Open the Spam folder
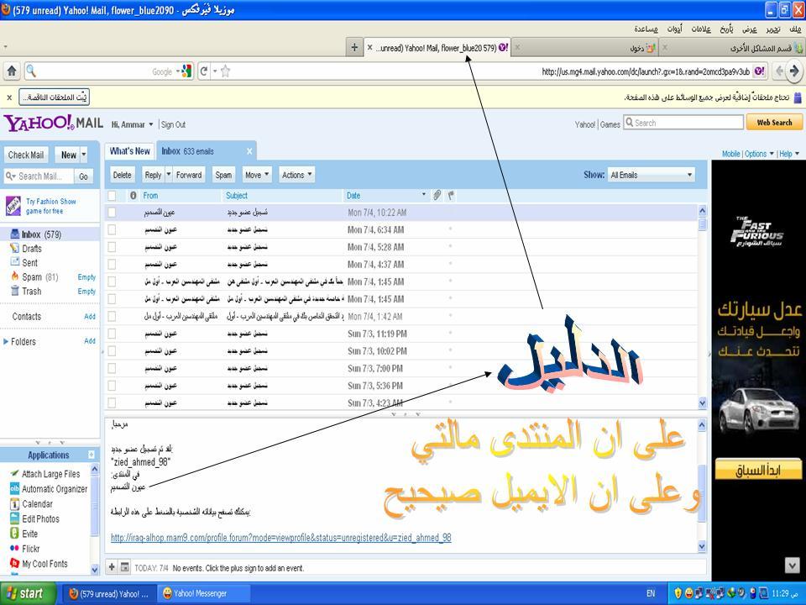The width and height of the screenshot is (806, 605). tap(34, 277)
